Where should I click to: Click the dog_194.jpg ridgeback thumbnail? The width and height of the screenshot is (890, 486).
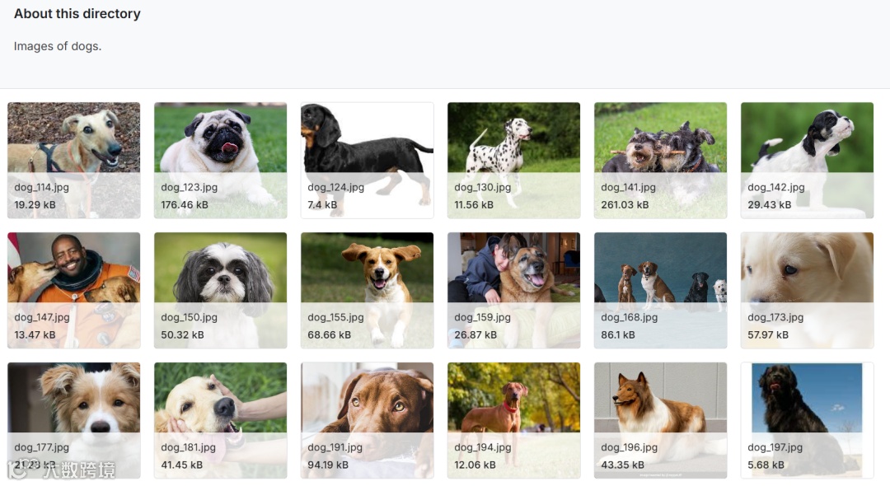click(513, 420)
